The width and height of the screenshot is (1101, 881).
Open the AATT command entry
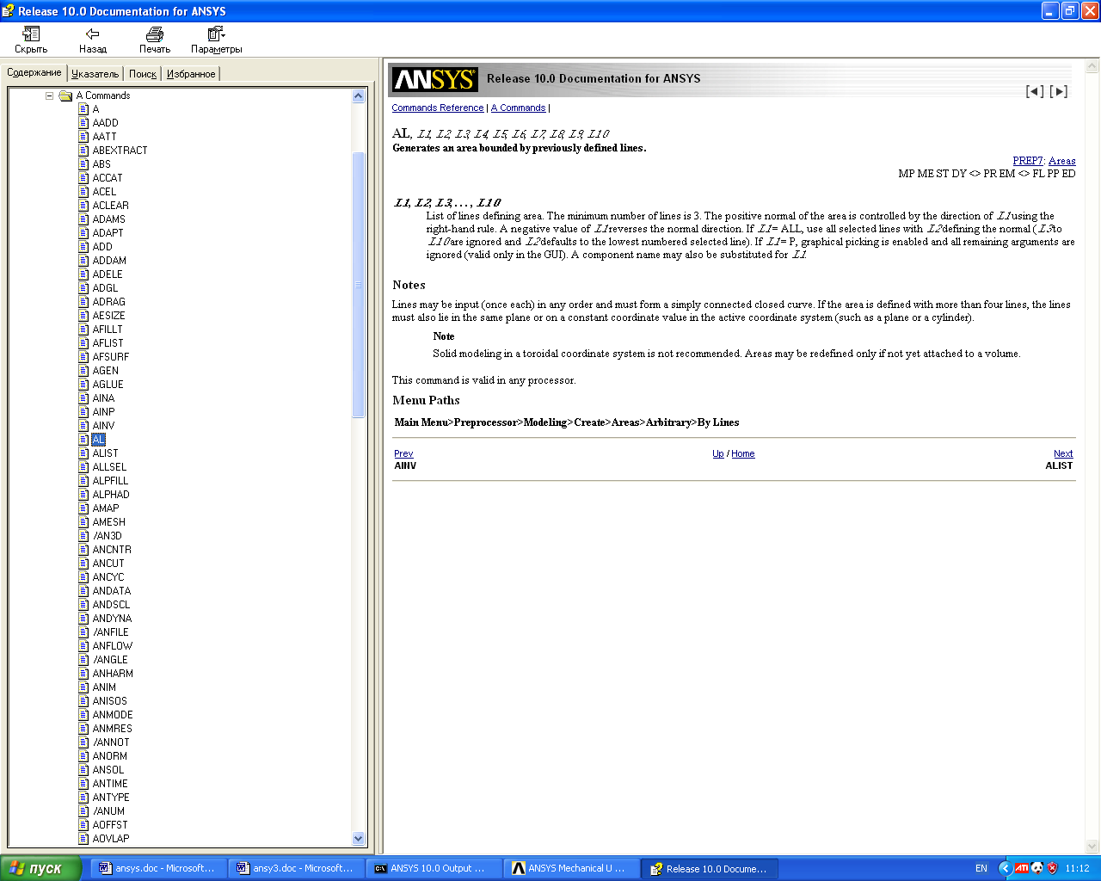coord(105,137)
